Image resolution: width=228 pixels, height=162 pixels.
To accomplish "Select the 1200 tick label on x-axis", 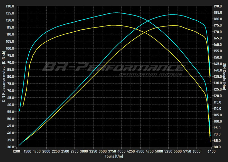I will pyautogui.click(x=17, y=151).
